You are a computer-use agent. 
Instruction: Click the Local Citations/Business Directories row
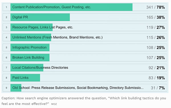pos(85,68)
